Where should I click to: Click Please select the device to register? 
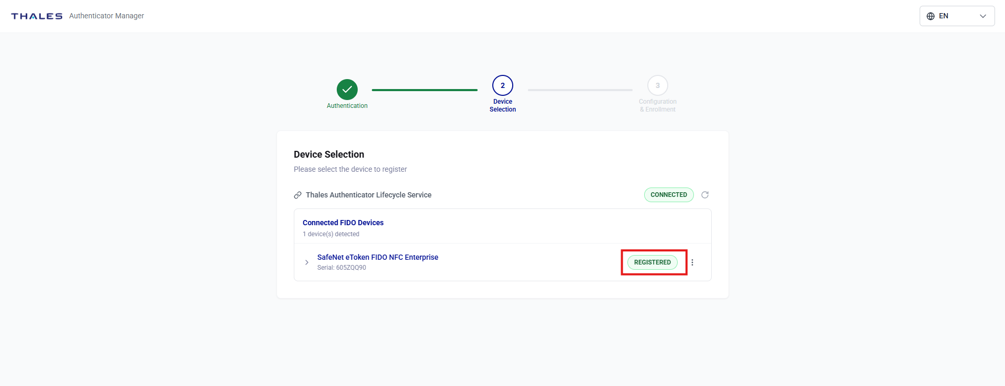350,169
